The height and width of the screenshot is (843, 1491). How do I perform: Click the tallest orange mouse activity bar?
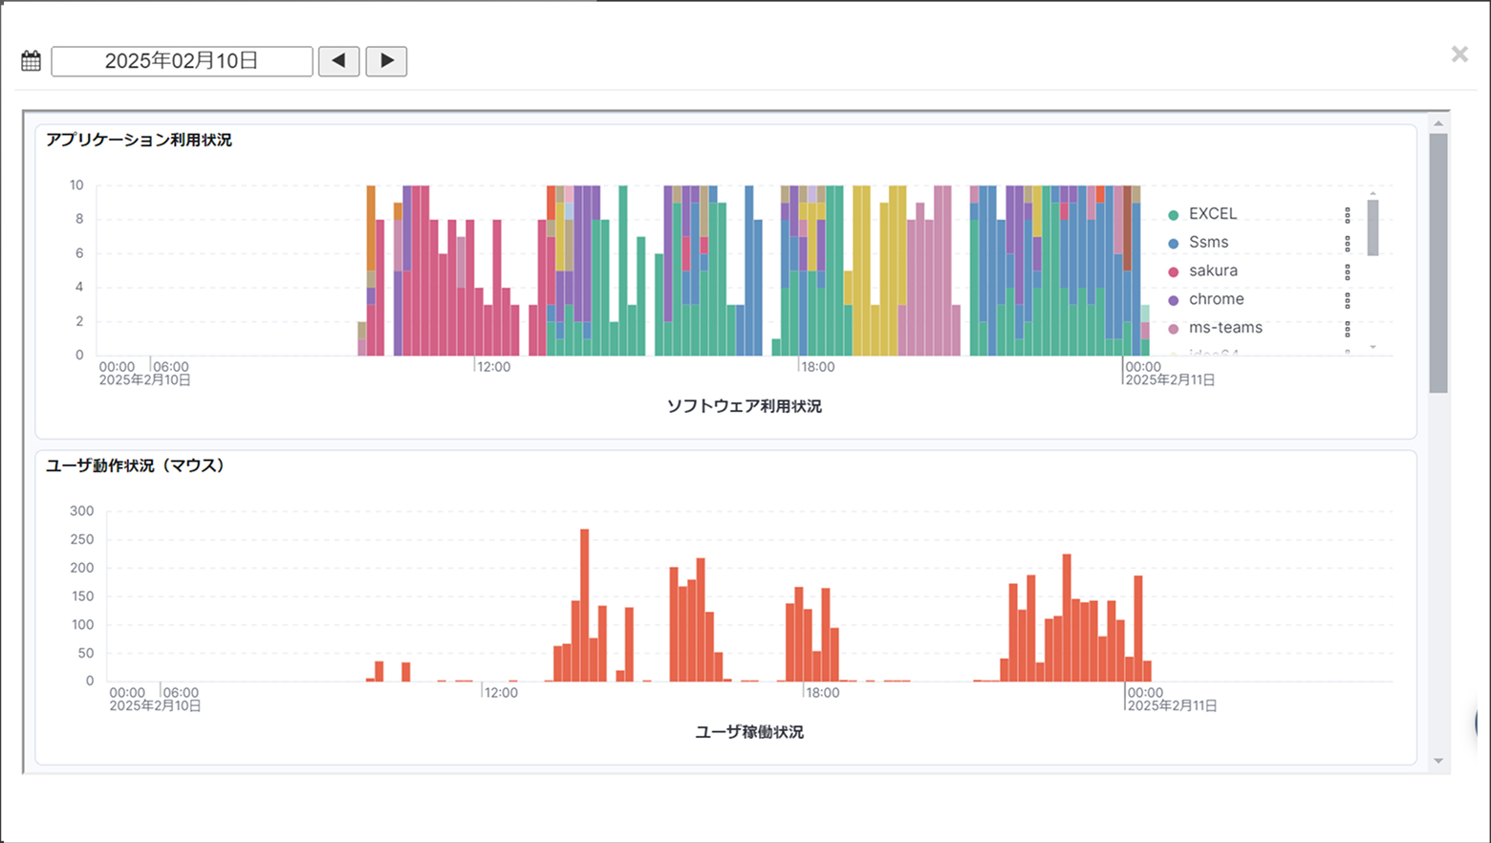[584, 605]
